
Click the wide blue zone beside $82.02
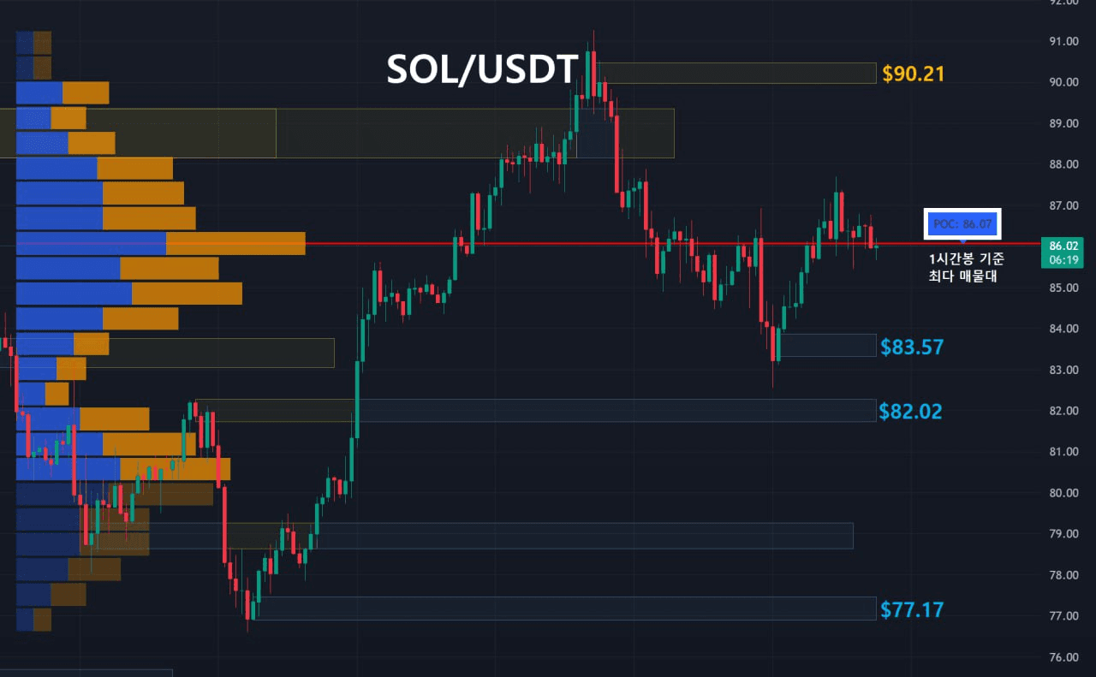(616, 410)
